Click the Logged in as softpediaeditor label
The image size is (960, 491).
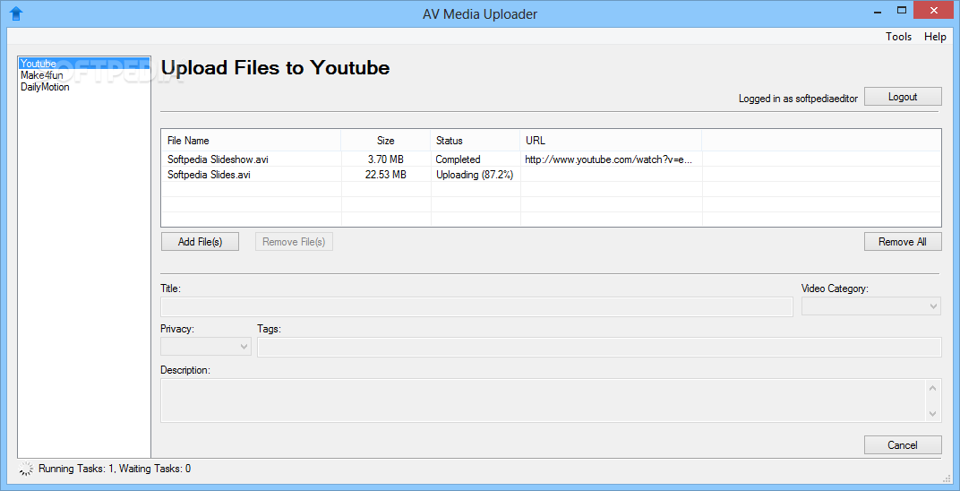pyautogui.click(x=799, y=98)
